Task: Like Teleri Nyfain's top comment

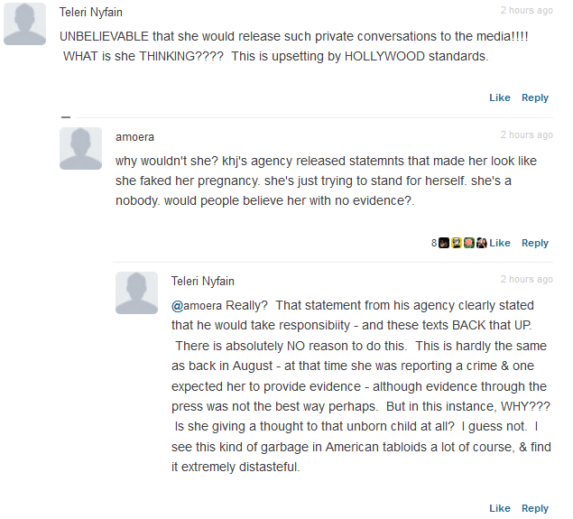Action: pos(499,97)
